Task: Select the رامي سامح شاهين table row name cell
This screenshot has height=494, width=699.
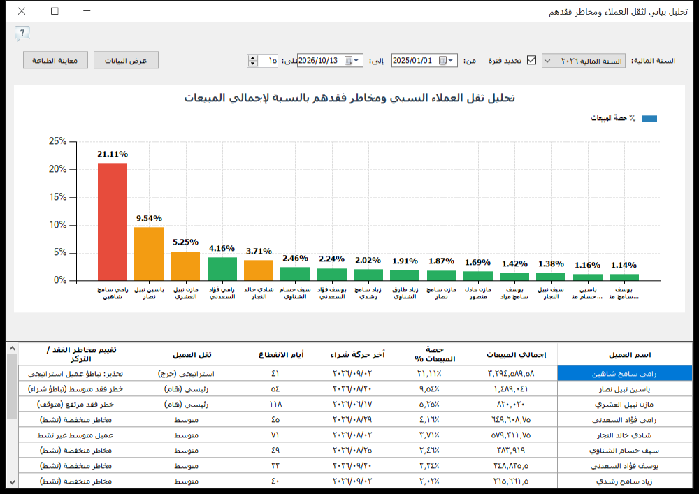Action: click(x=624, y=374)
